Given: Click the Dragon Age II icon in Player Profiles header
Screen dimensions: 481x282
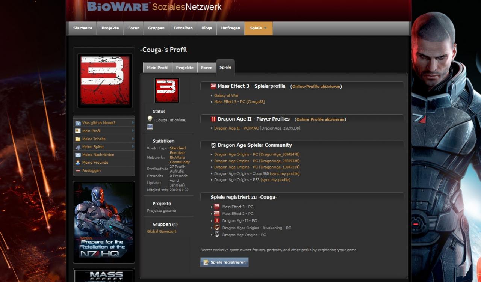Looking at the screenshot, I should pyautogui.click(x=213, y=119).
